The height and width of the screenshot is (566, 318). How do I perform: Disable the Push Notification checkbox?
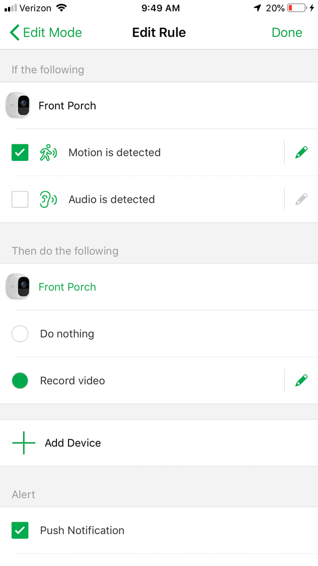point(20,530)
